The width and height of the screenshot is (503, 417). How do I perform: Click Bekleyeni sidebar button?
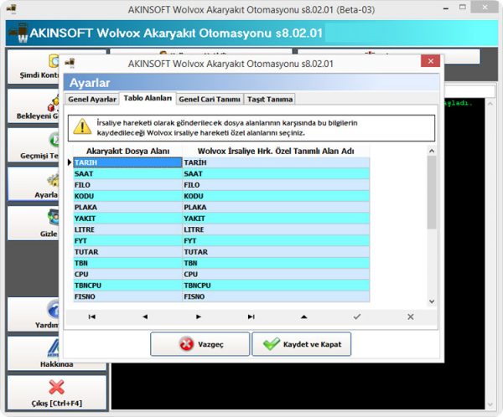click(x=34, y=106)
